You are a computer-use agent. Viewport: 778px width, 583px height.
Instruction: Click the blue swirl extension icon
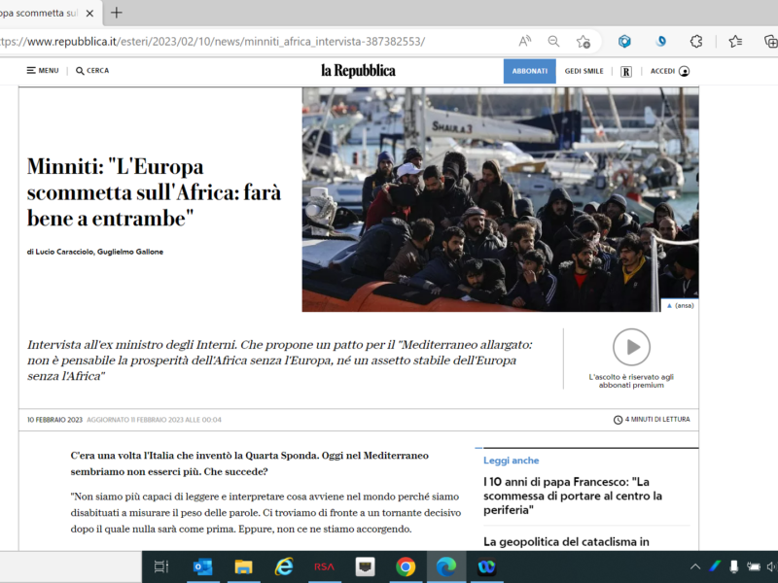661,41
